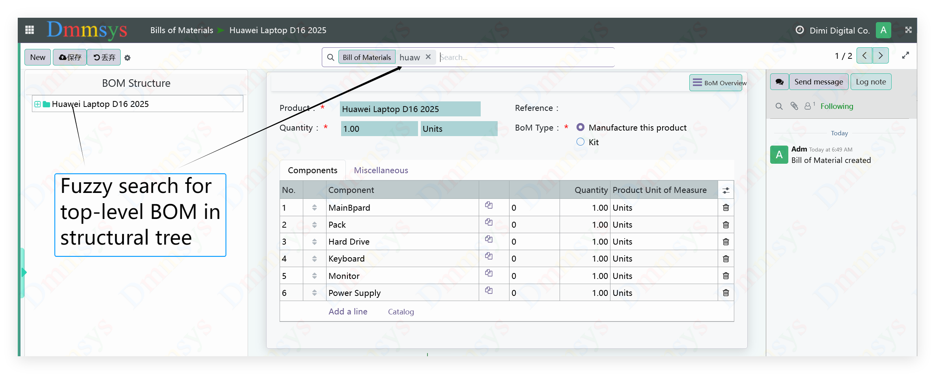Click the discard (丢弃) button
Viewport: 935px width, 374px height.
point(104,57)
